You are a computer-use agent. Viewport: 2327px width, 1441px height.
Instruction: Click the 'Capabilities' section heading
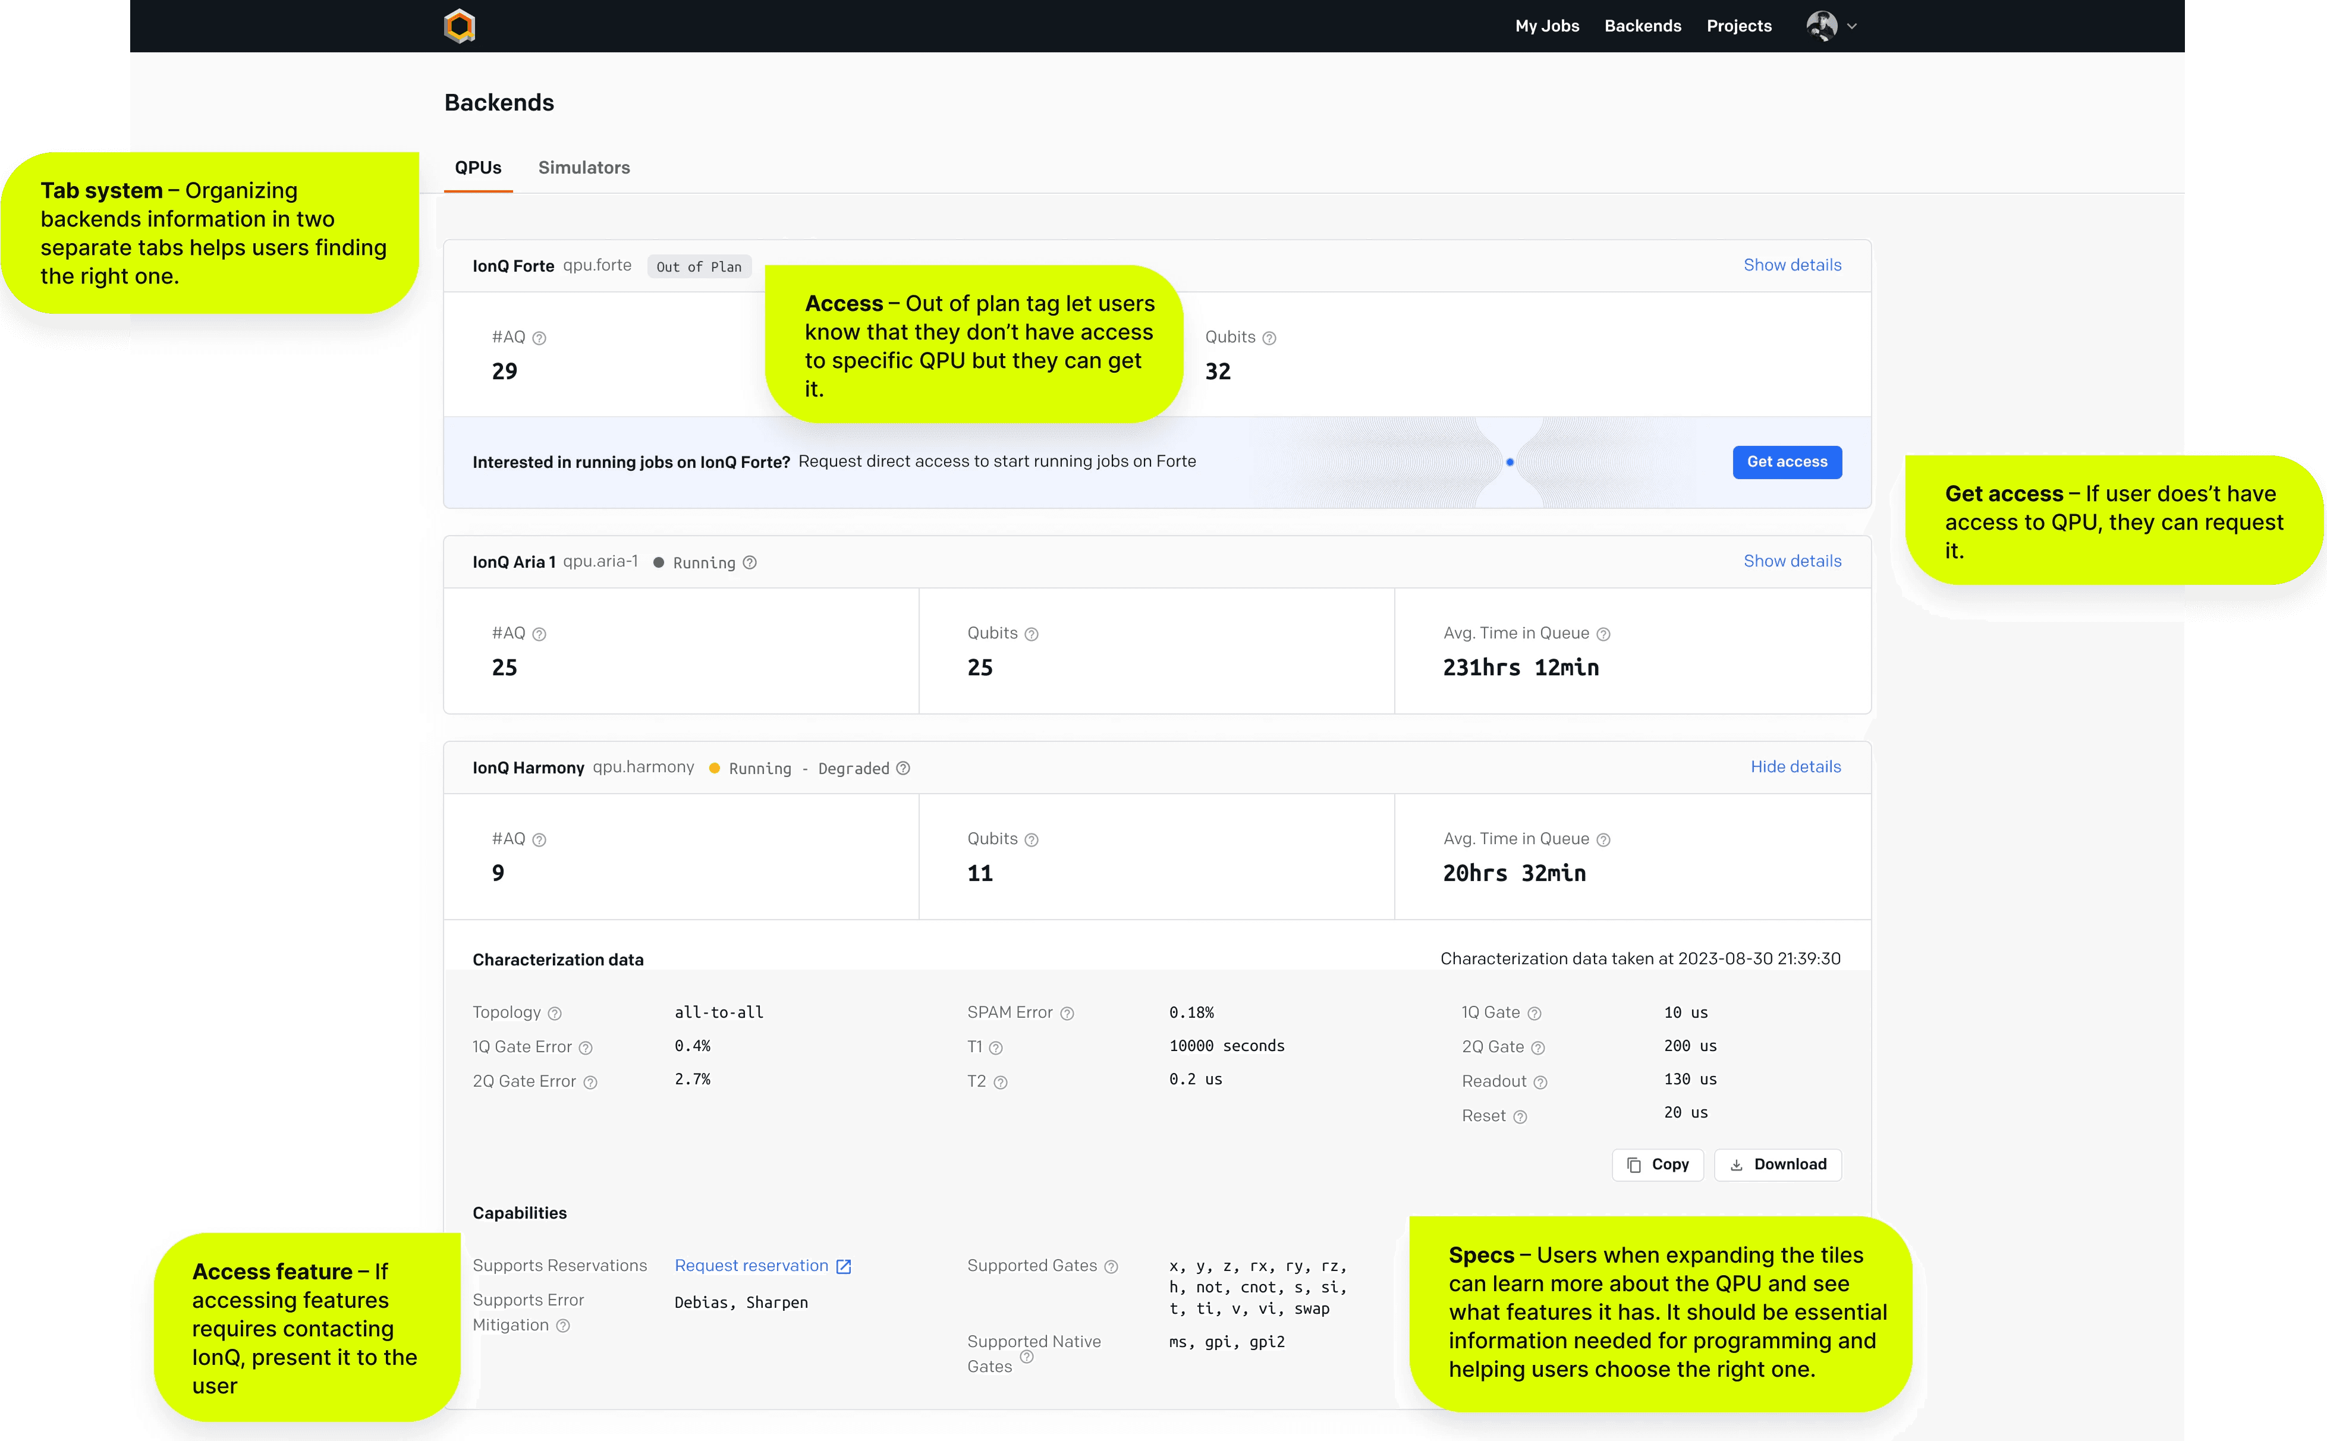520,1213
